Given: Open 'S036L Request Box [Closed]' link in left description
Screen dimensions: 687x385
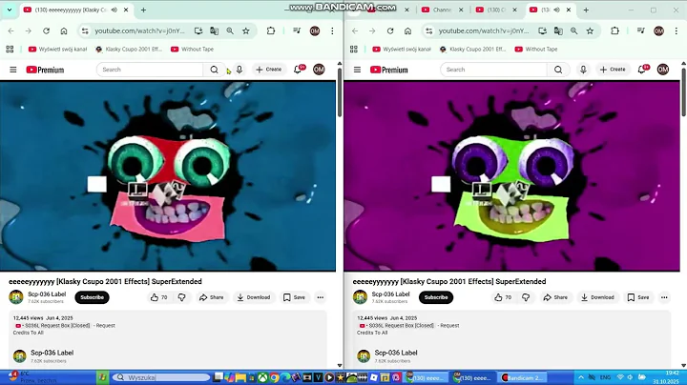Looking at the screenshot, I should click(x=53, y=326).
